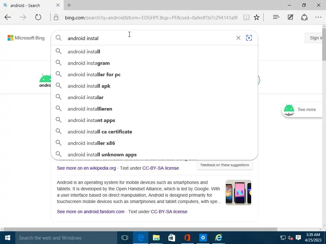
Task: Add page to favorites with star icon
Action: point(257,17)
